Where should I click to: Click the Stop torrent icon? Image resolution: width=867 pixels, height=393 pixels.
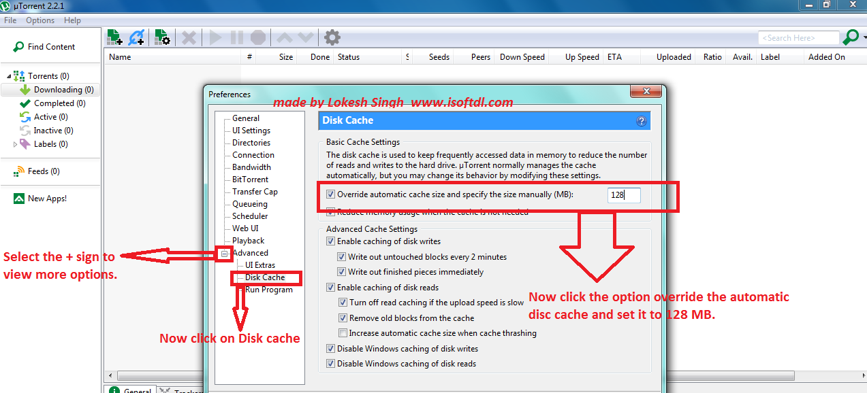point(257,37)
